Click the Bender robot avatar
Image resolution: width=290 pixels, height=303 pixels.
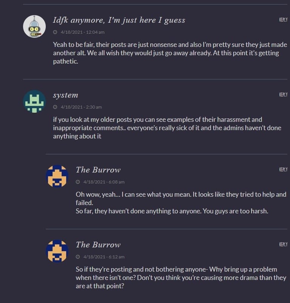coord(34,26)
